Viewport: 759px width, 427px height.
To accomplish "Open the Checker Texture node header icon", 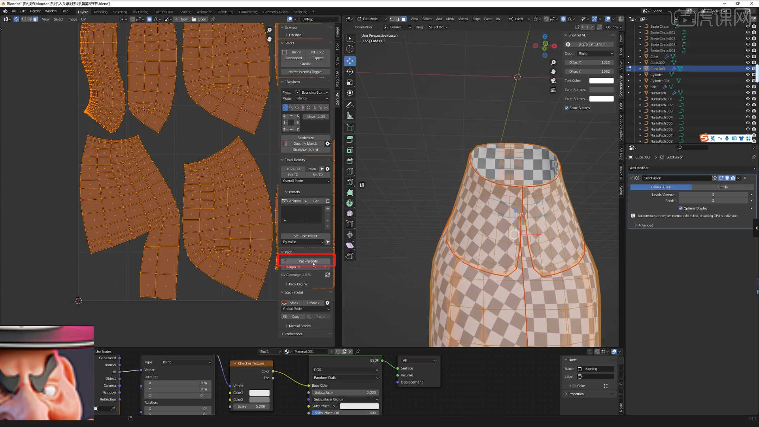I will pyautogui.click(x=235, y=363).
